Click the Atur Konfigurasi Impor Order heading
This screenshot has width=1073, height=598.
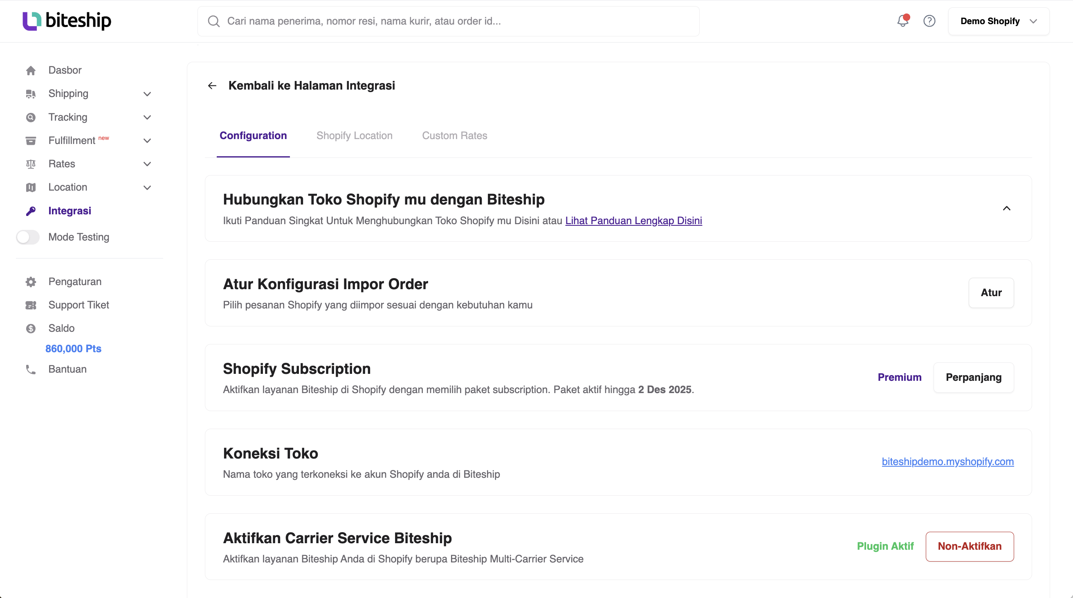(325, 284)
